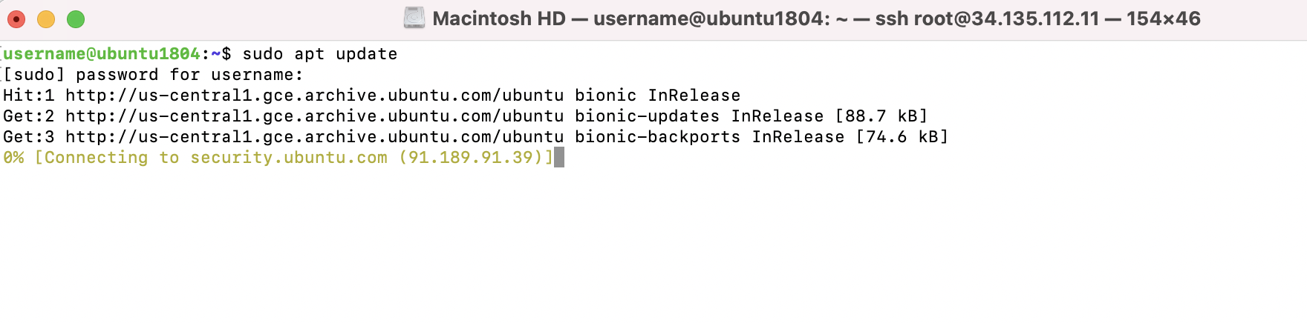Click the bionic-updates archive URL on Get:2 line
This screenshot has width=1307, height=323.
[x=315, y=116]
